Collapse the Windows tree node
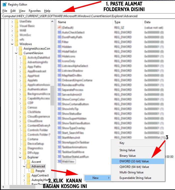The image size is (175, 190). click(x=12, y=44)
